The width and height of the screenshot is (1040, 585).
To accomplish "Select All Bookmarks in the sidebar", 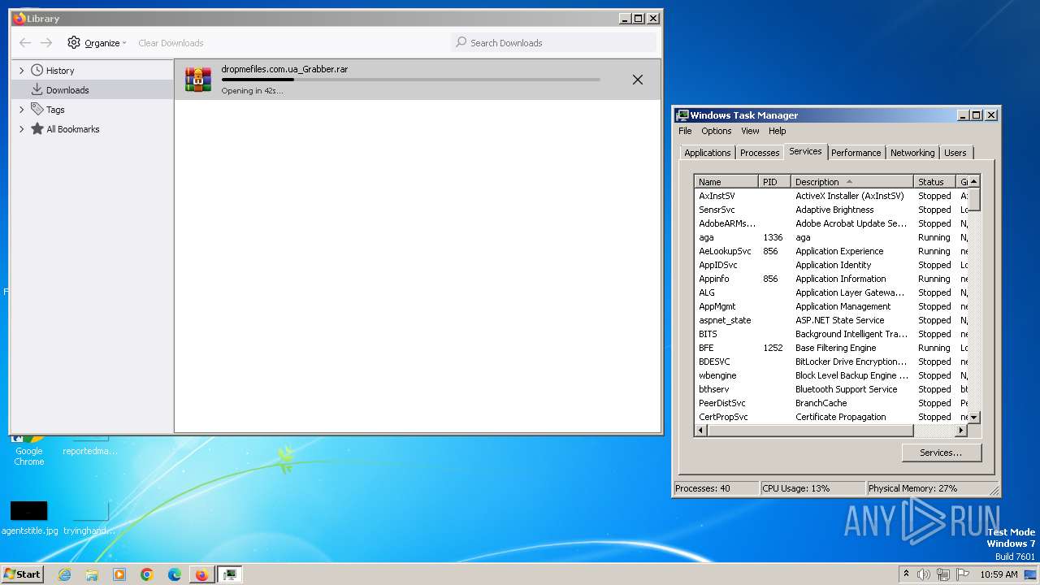I will [x=72, y=129].
